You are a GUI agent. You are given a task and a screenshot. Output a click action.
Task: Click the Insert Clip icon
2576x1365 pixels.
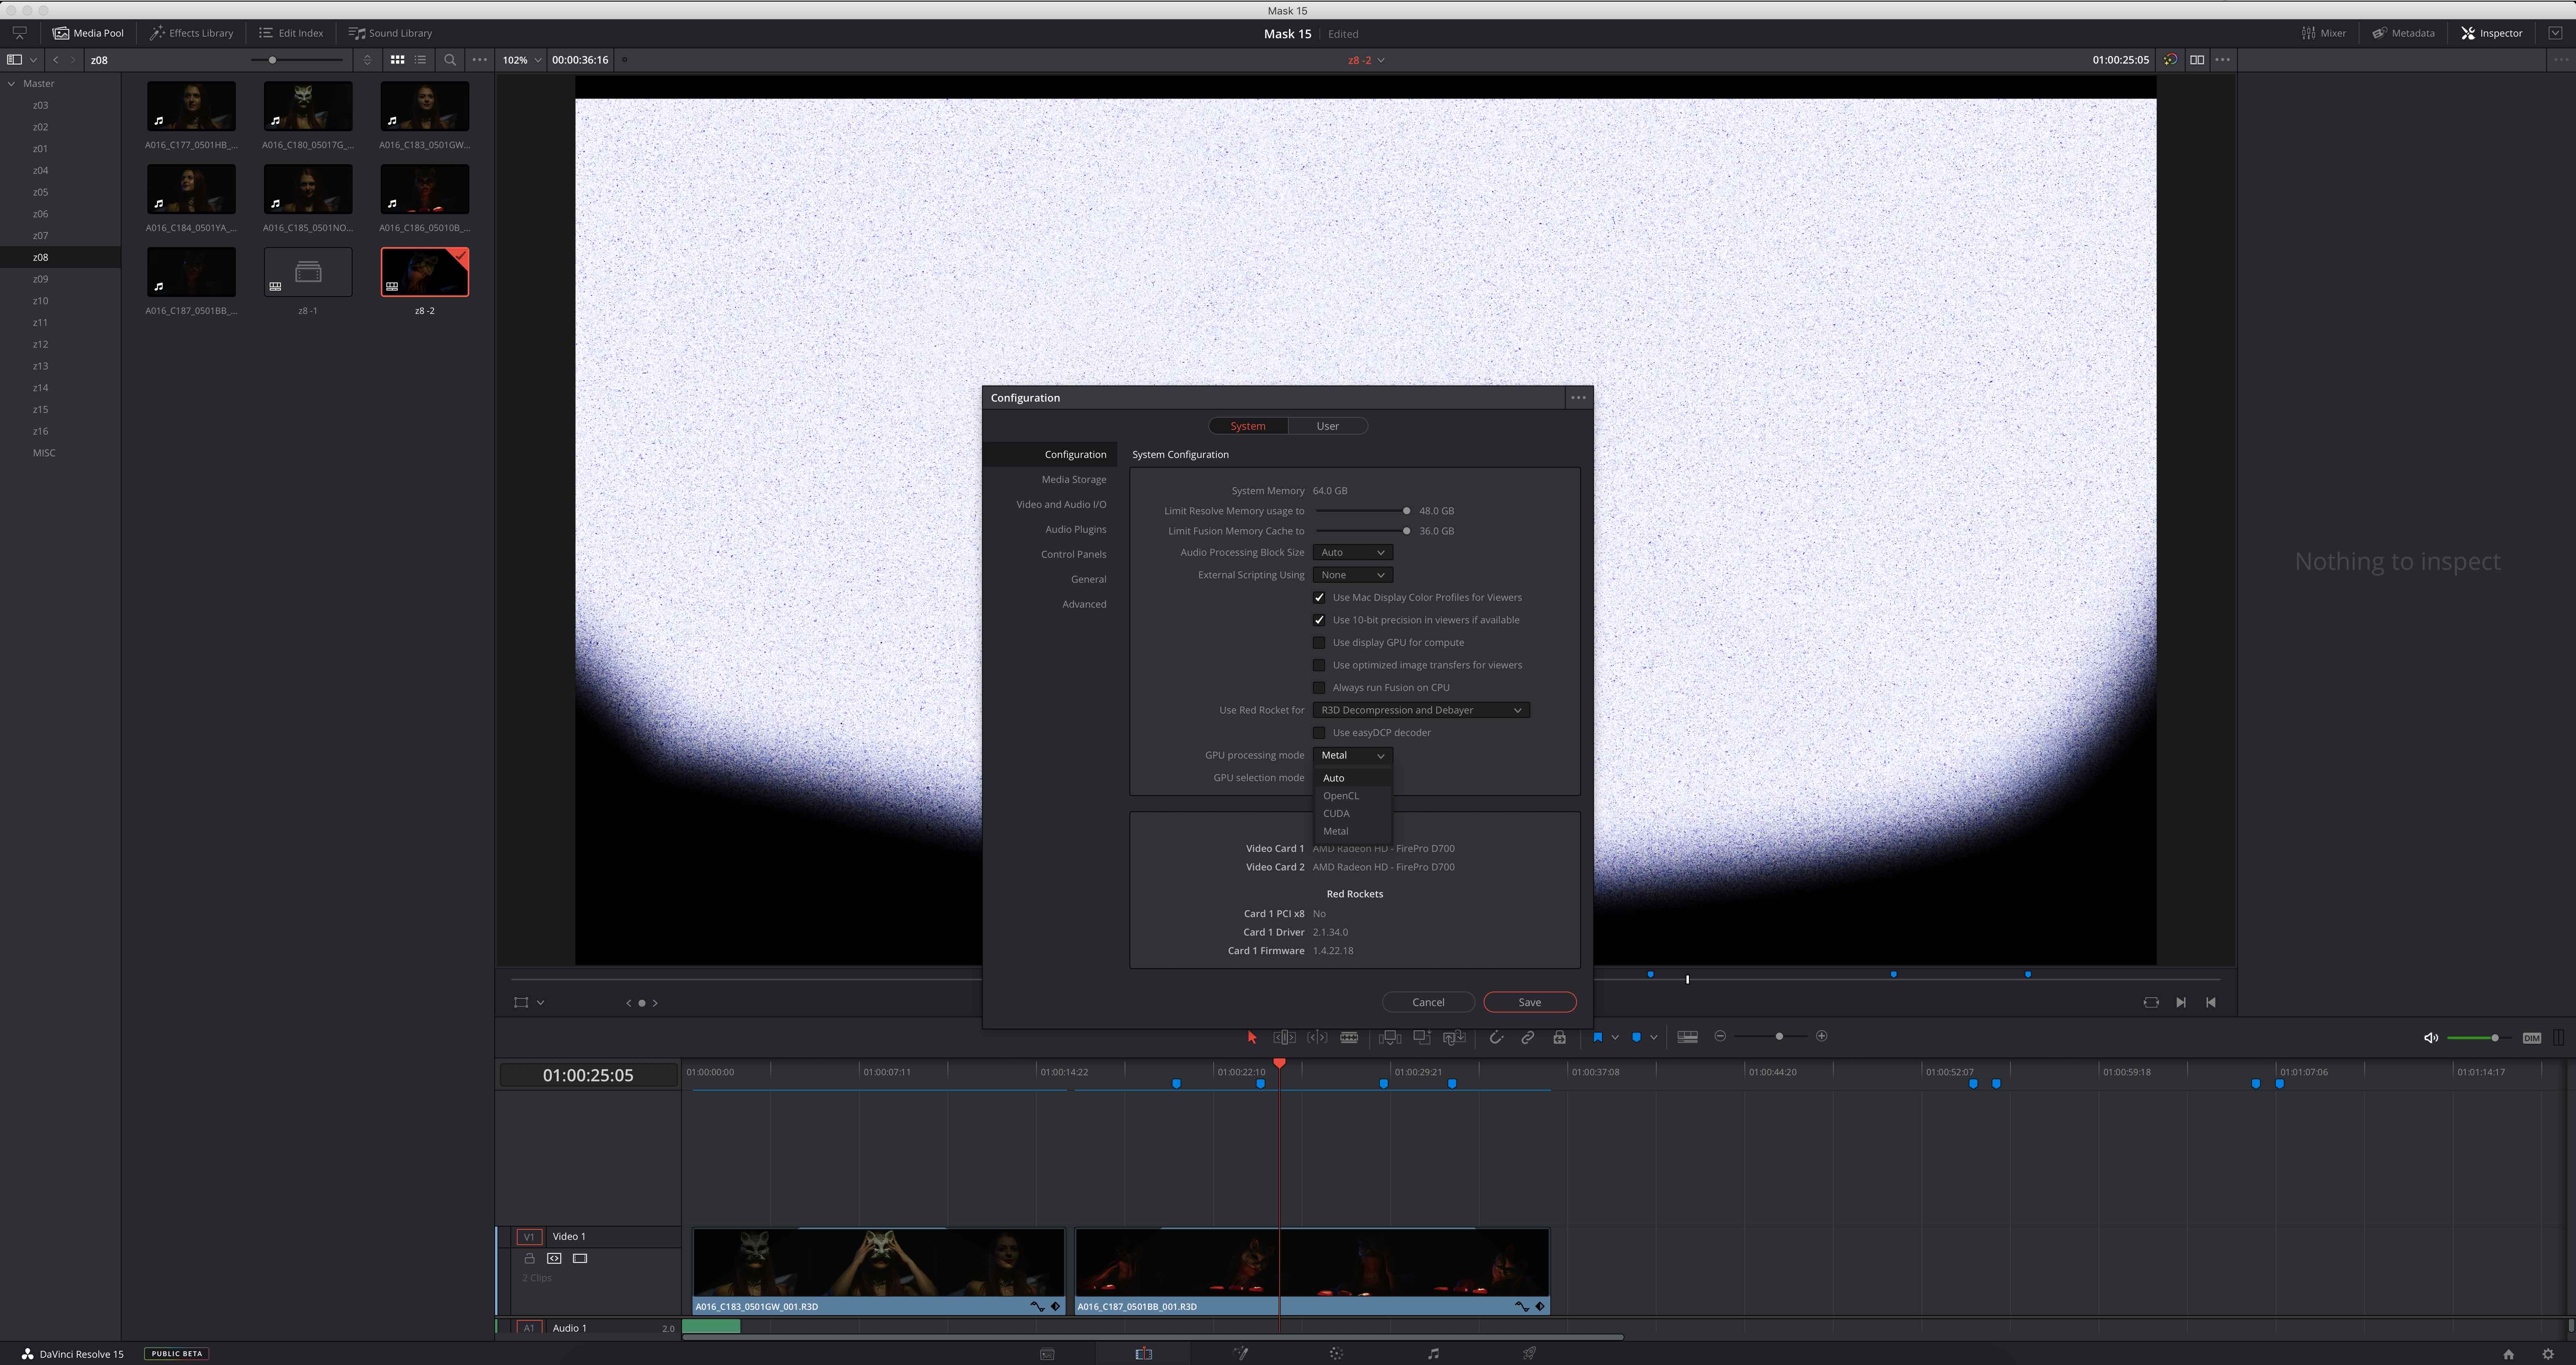point(1390,1037)
